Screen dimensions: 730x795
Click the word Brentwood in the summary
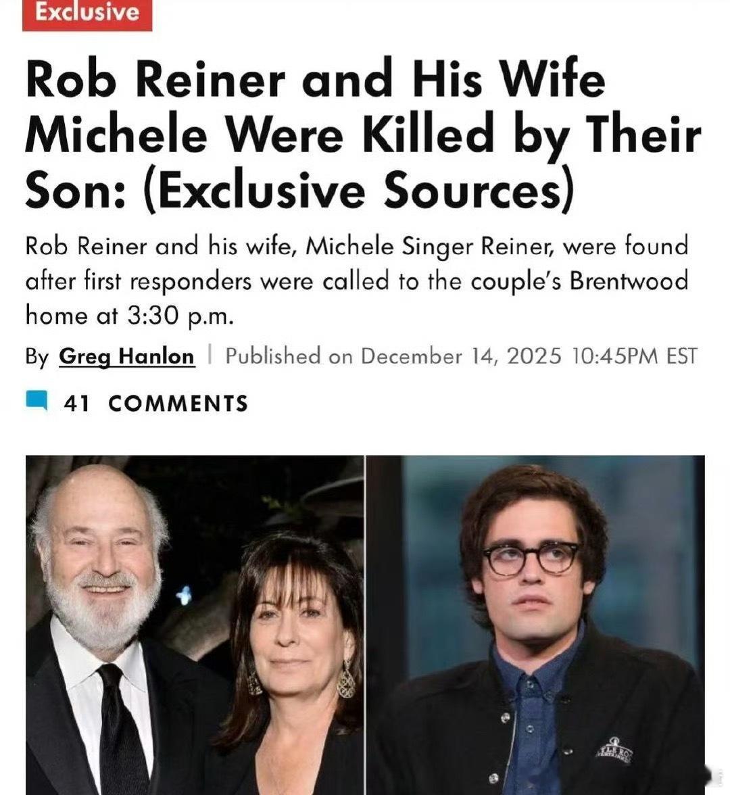[x=629, y=281]
